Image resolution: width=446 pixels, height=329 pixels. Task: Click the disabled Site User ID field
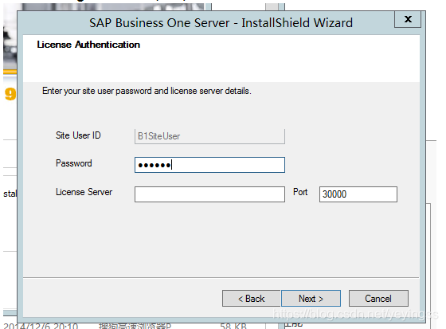(x=209, y=136)
